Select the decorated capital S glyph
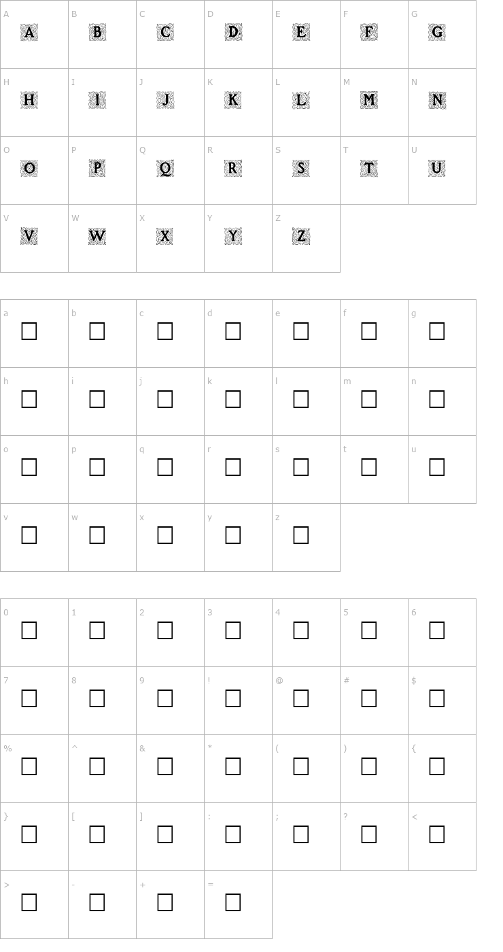The height and width of the screenshot is (952, 503). [x=301, y=168]
